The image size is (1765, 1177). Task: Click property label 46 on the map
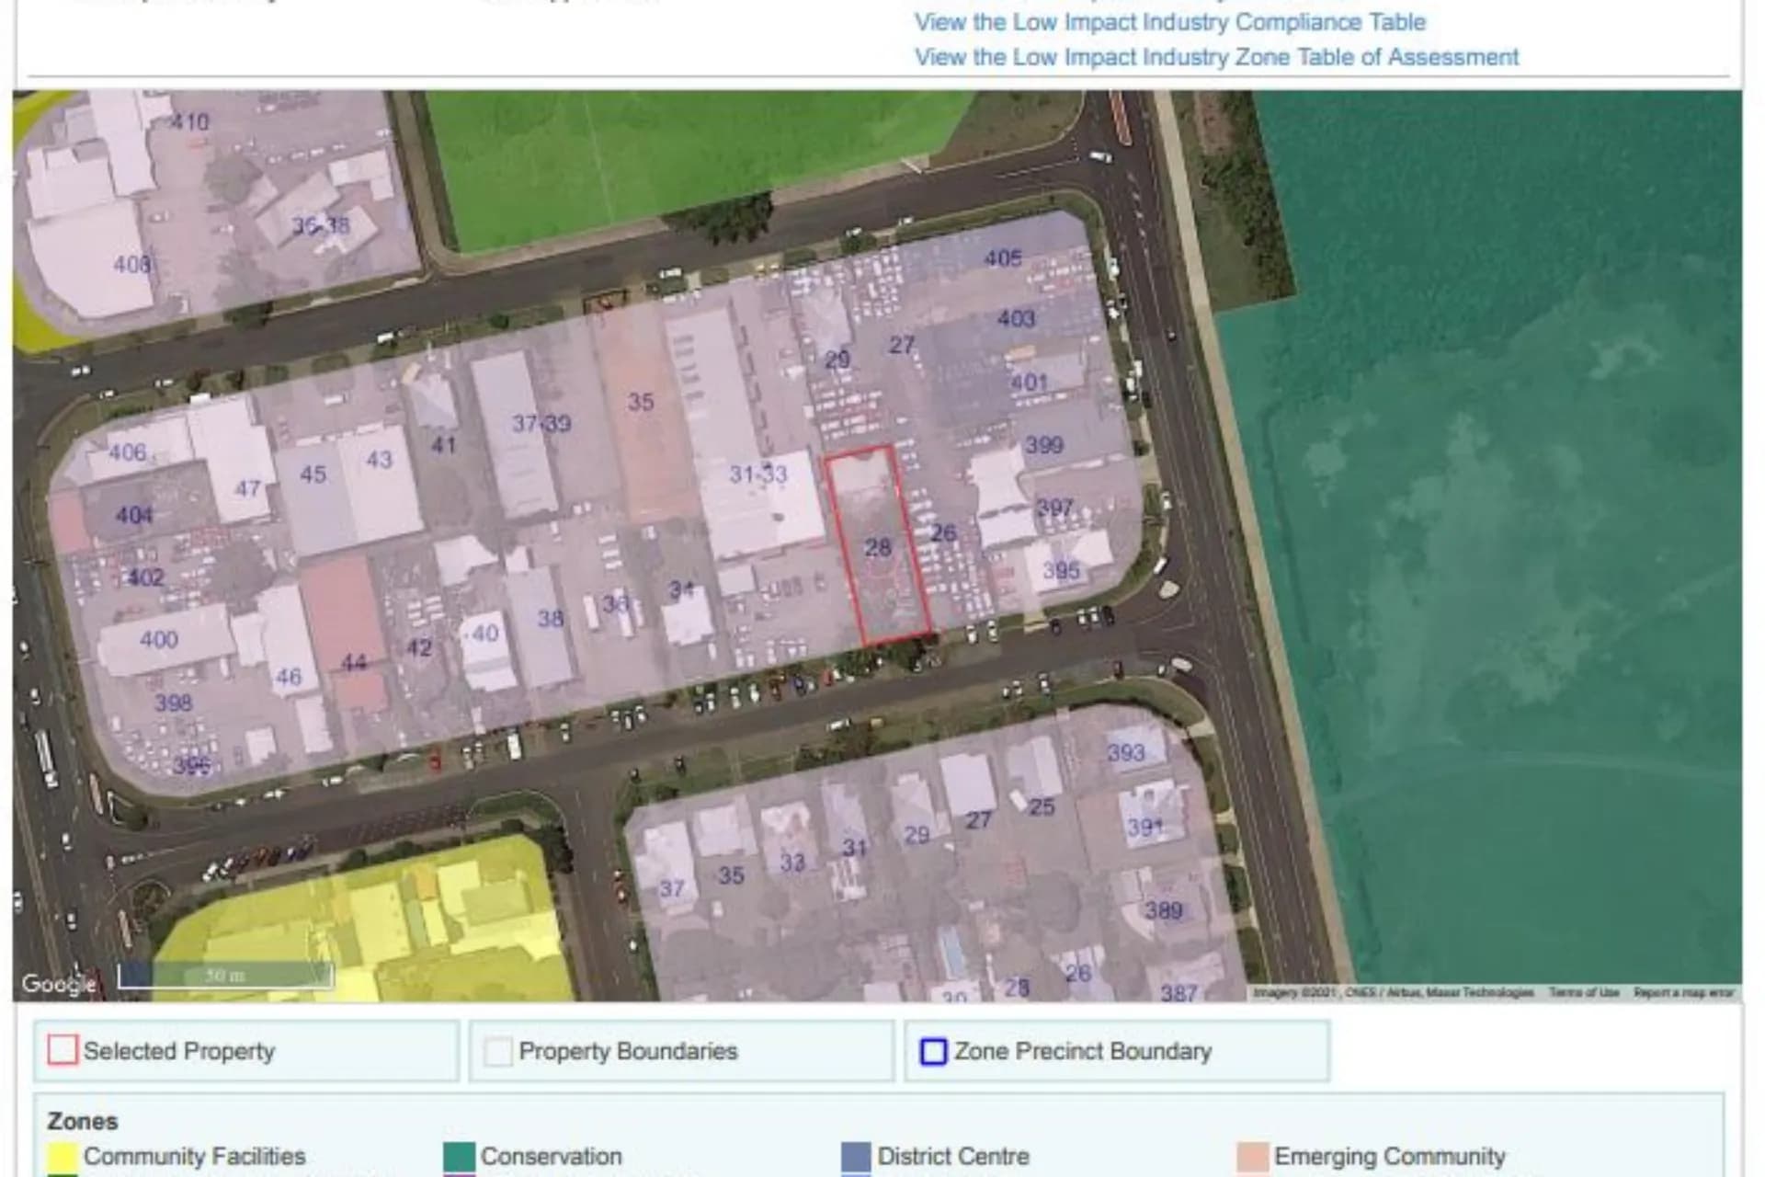coord(288,678)
